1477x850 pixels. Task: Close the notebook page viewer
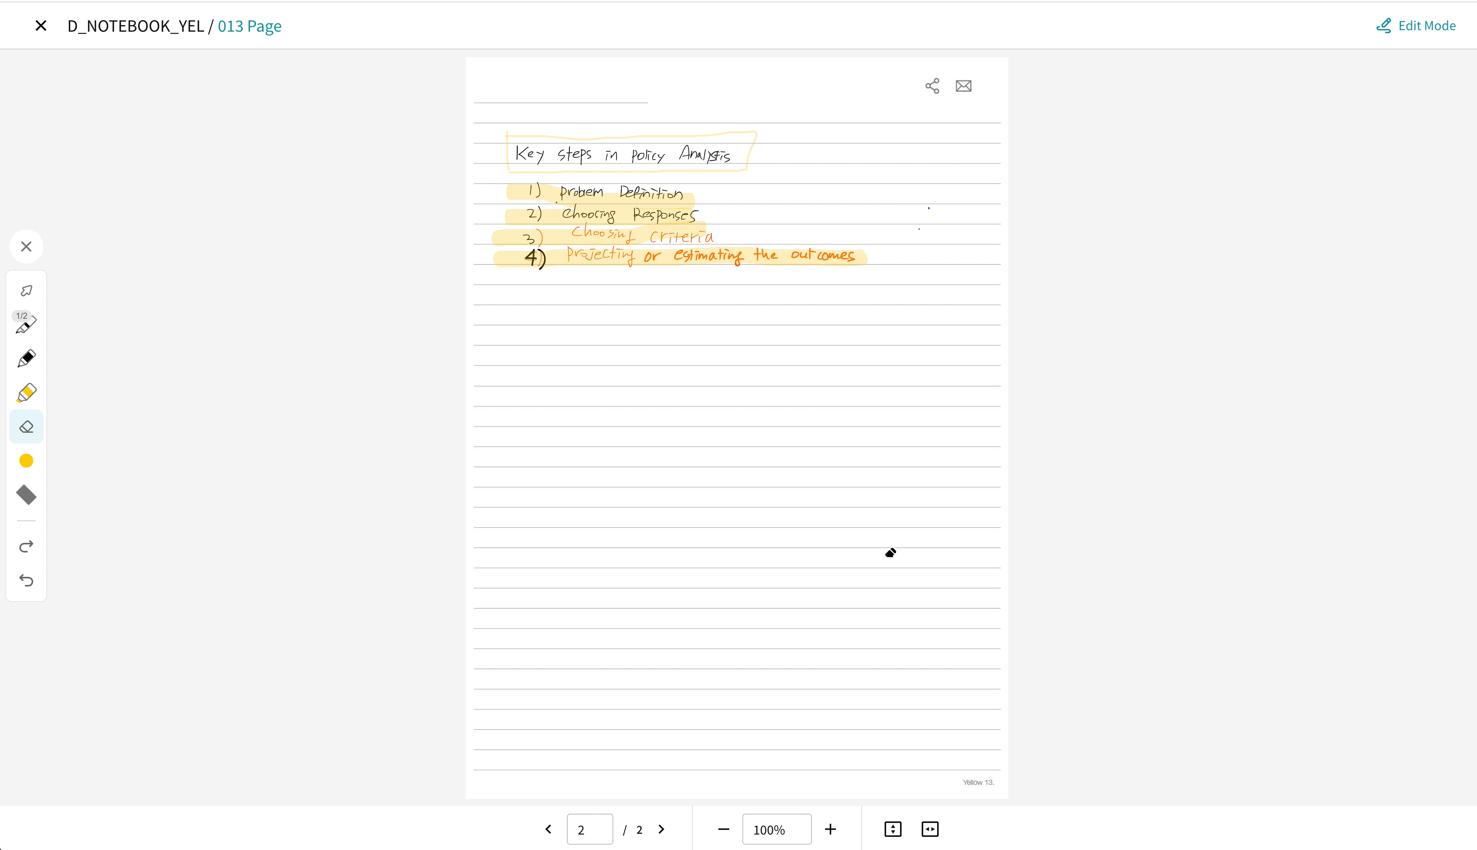click(41, 25)
